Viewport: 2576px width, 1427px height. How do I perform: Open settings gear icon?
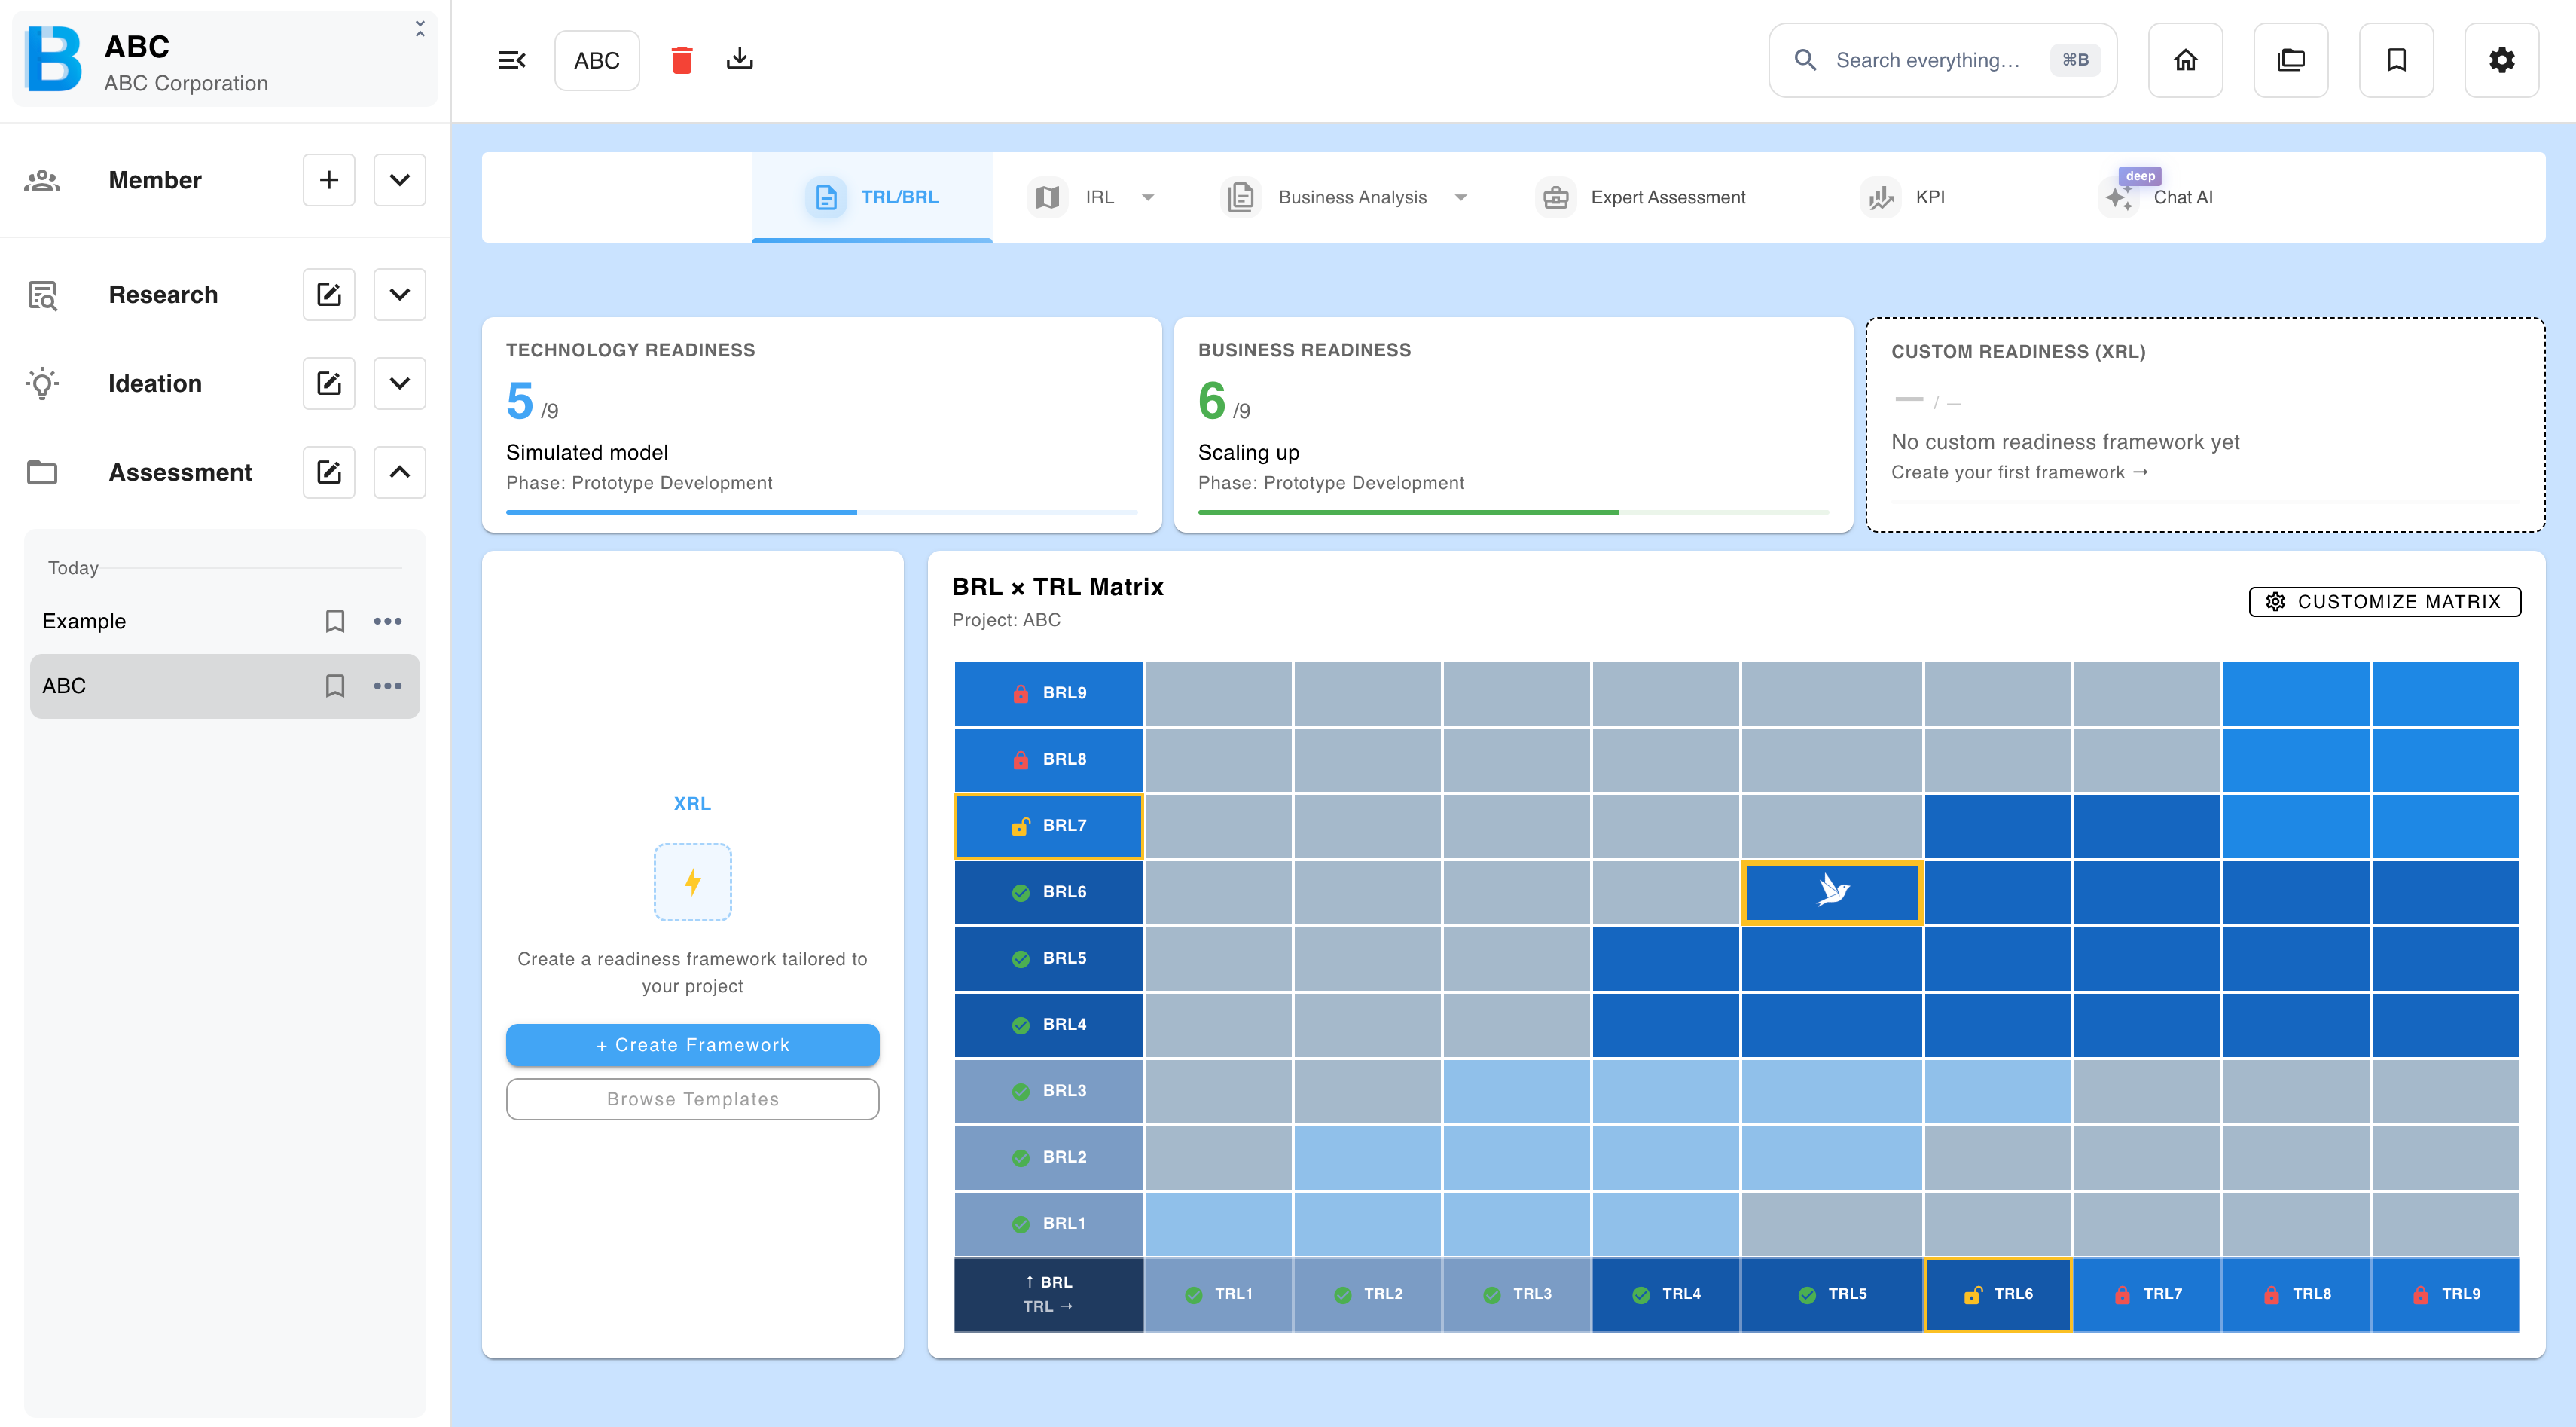[2501, 60]
